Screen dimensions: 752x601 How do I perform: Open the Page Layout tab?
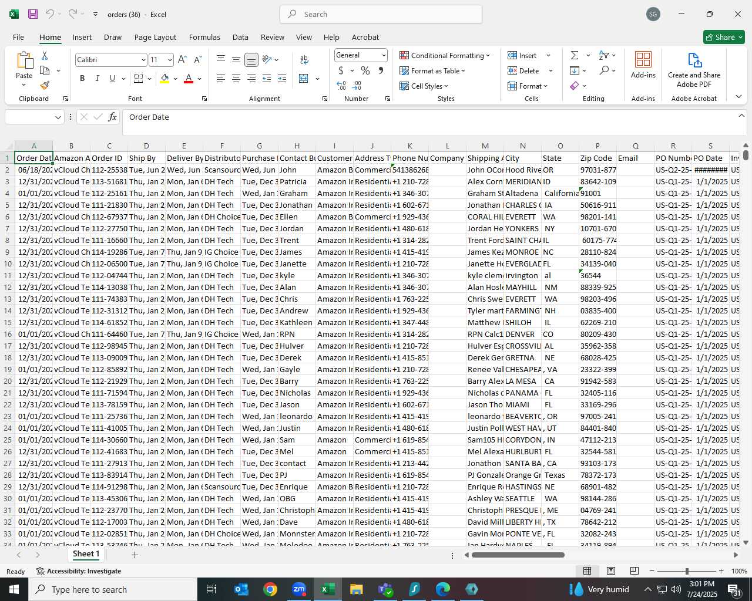pos(155,37)
